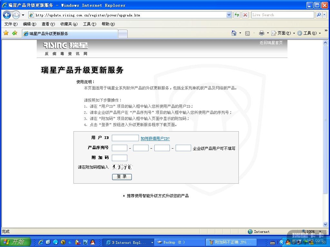Click the globe quick launch icon
Image resolution: width=330 pixels, height=247 pixels.
click(55, 242)
